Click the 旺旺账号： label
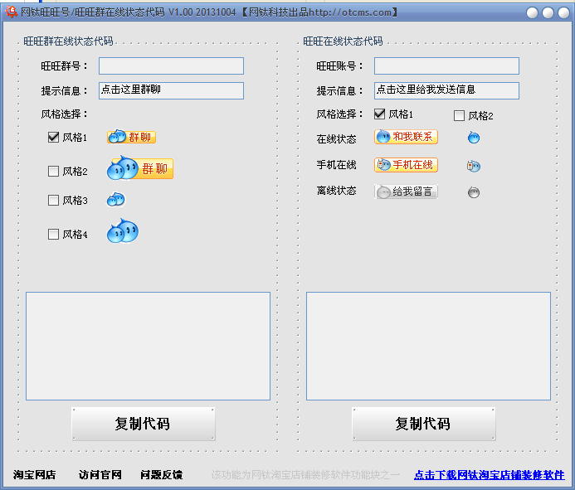The height and width of the screenshot is (490, 575). [x=340, y=66]
